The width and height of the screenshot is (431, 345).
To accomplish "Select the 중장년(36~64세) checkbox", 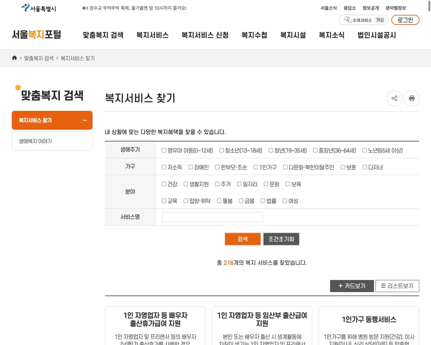I will 315,150.
